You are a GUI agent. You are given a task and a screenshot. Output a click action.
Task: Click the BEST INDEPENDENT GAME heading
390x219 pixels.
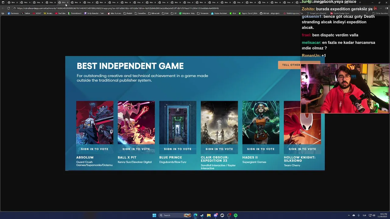pos(130,66)
